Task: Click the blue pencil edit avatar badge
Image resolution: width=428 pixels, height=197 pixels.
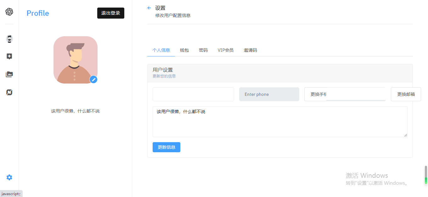Action: pos(93,79)
